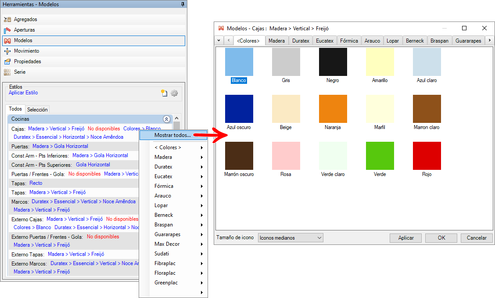Open the tab list dropdown arrow in dialog

219,40
